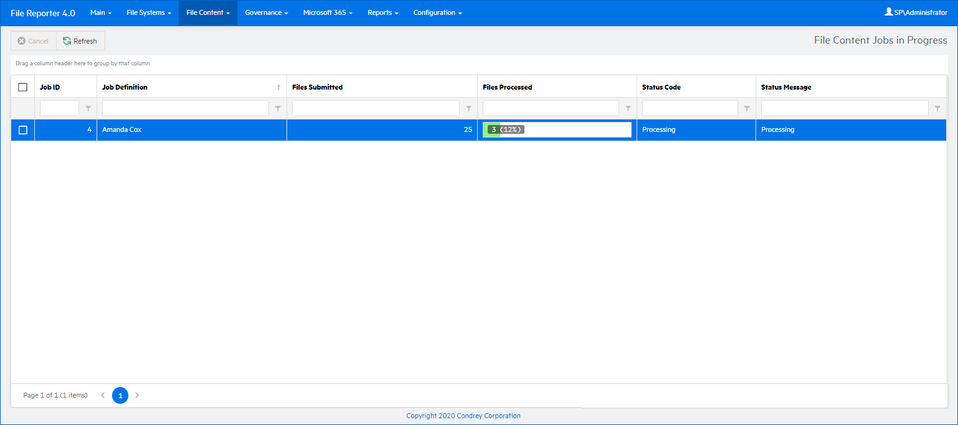Open the Governance dropdown menu
This screenshot has width=958, height=425.
[266, 12]
